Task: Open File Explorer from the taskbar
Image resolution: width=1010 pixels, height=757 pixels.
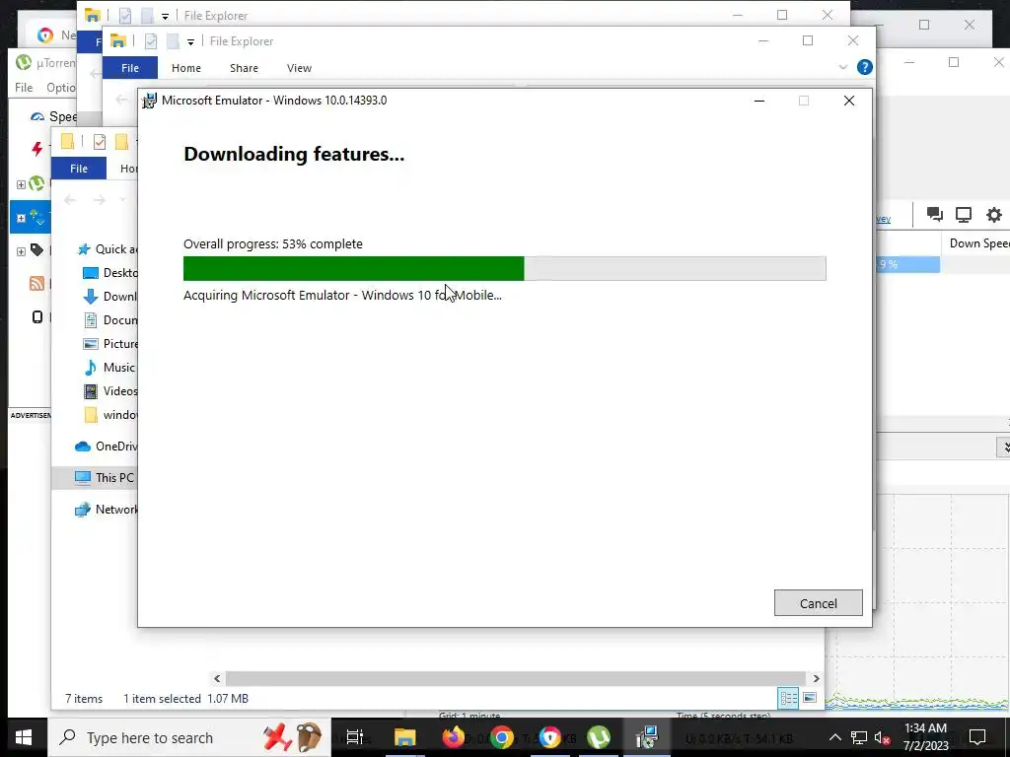Action: click(404, 737)
